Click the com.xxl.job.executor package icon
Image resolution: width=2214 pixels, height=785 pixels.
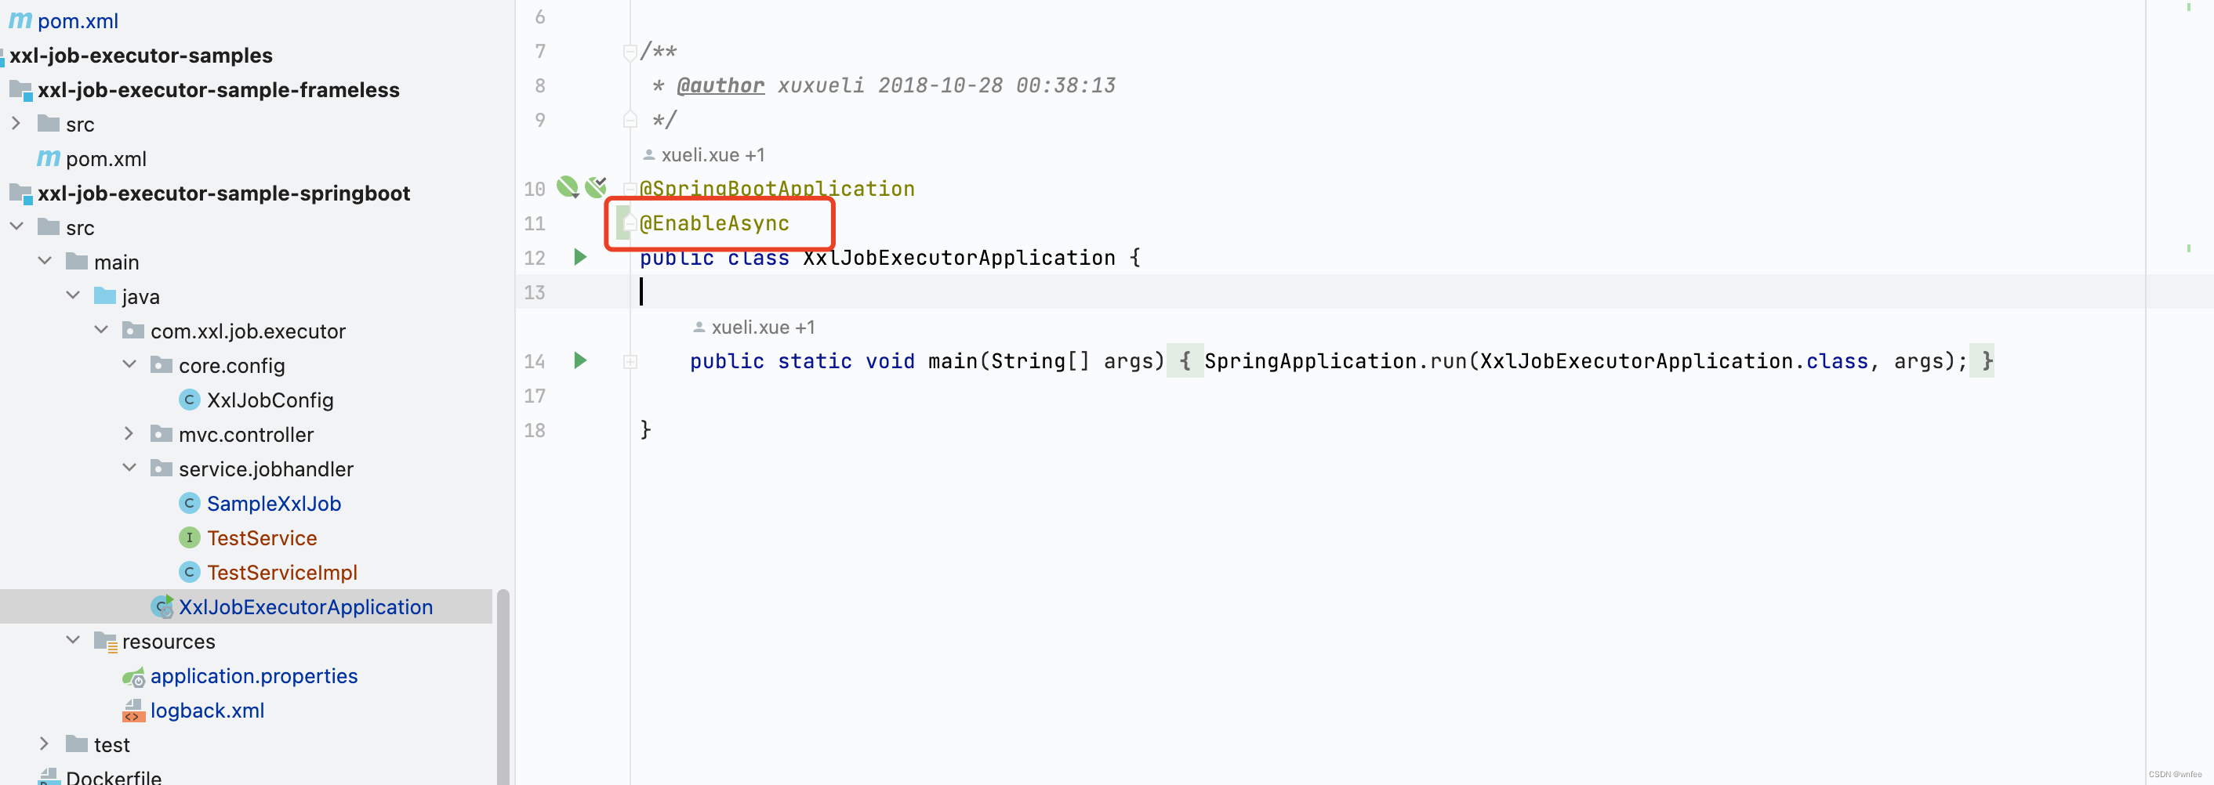[x=133, y=330]
